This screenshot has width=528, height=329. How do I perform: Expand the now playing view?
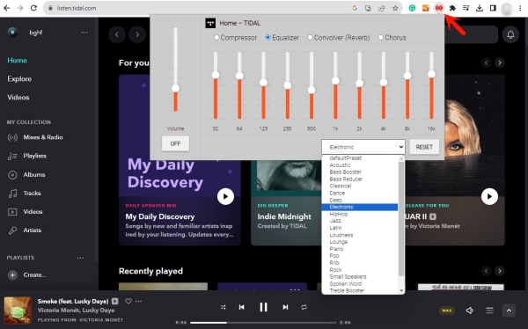tap(509, 311)
